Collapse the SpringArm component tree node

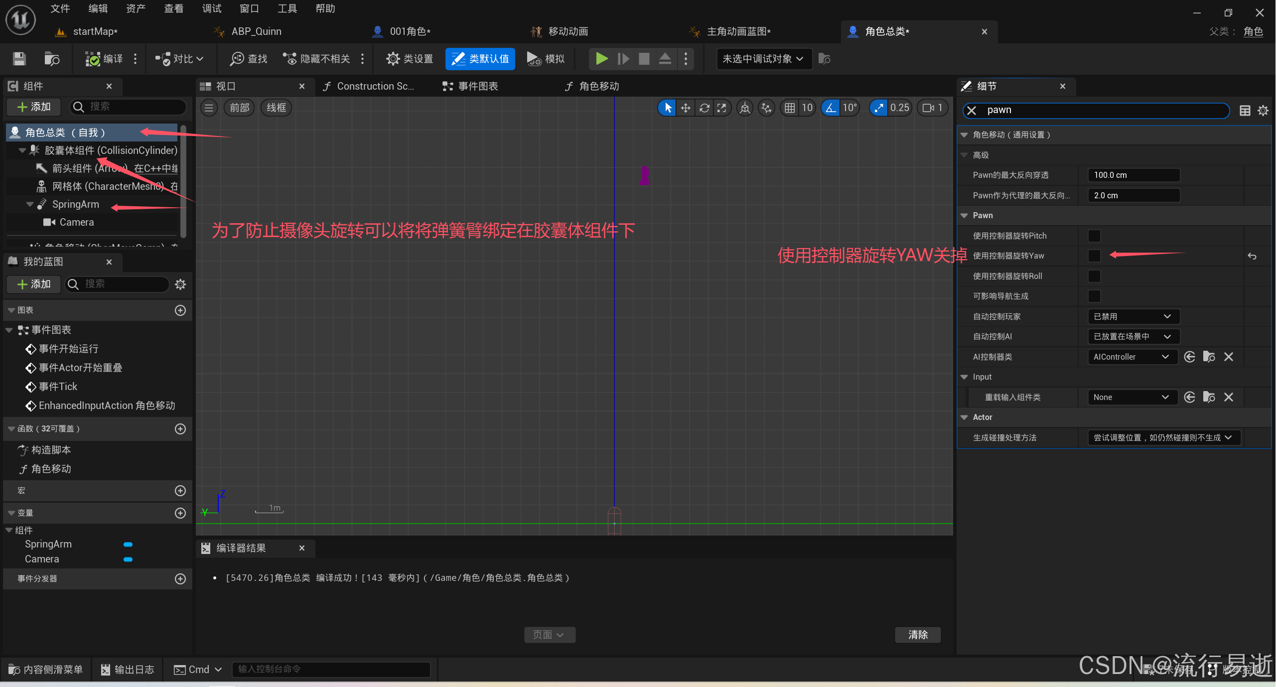tap(30, 204)
